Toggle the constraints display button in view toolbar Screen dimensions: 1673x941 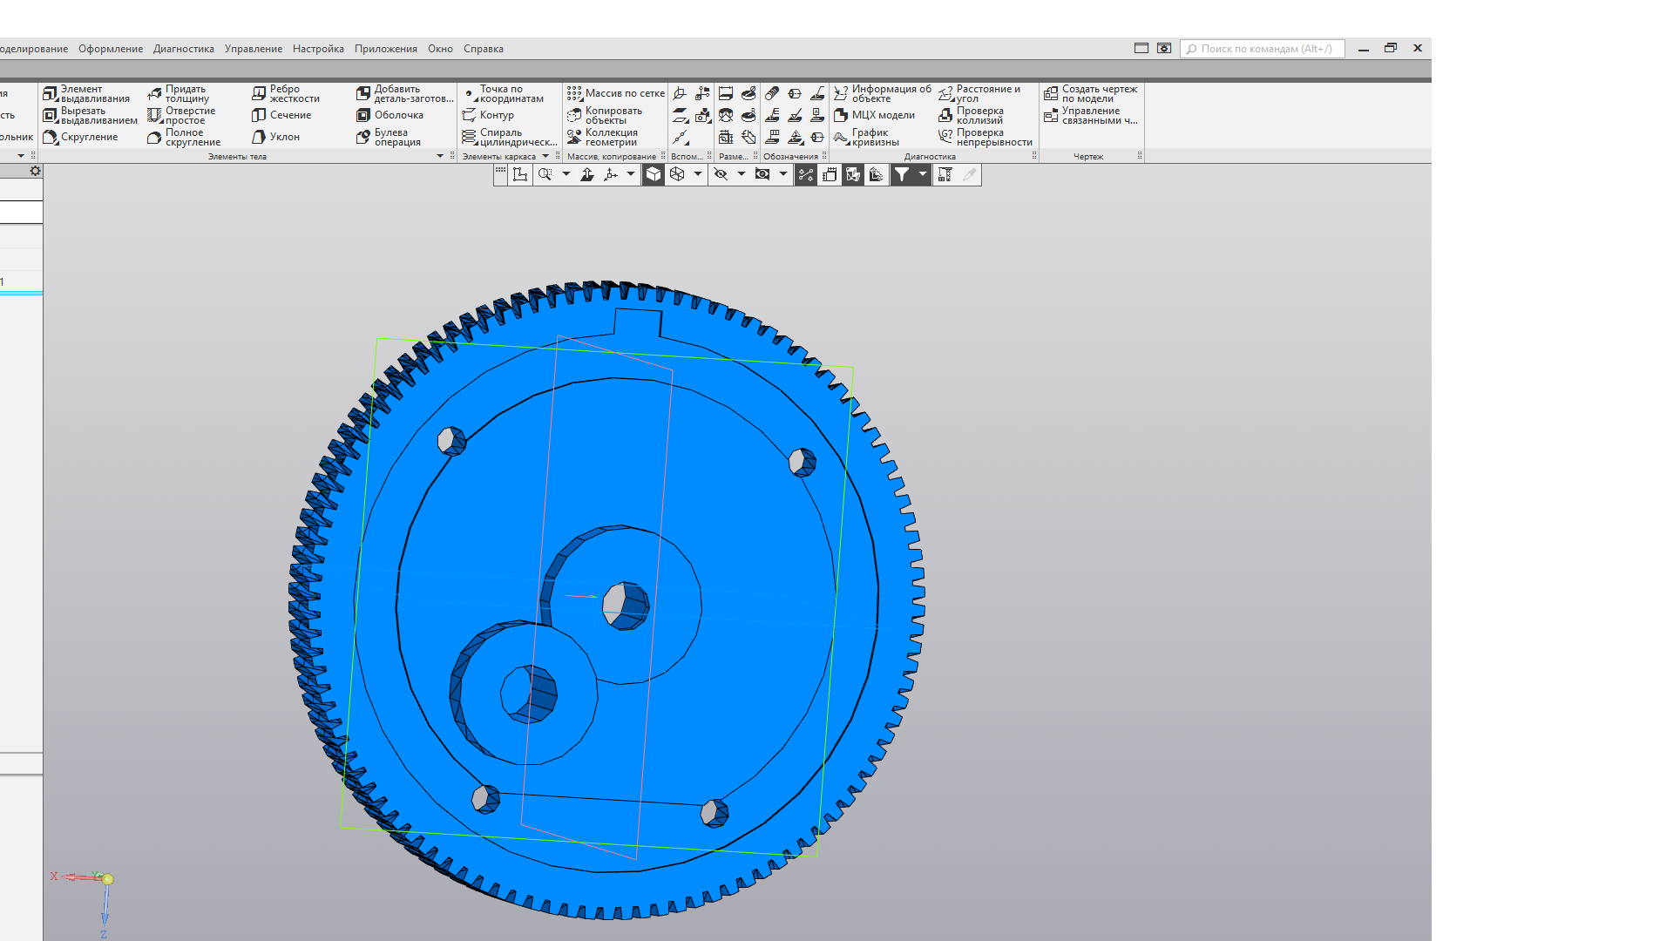coord(806,174)
